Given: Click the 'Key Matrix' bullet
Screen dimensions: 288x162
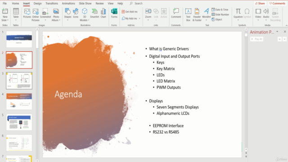Looking at the screenshot, I should tap(166, 69).
